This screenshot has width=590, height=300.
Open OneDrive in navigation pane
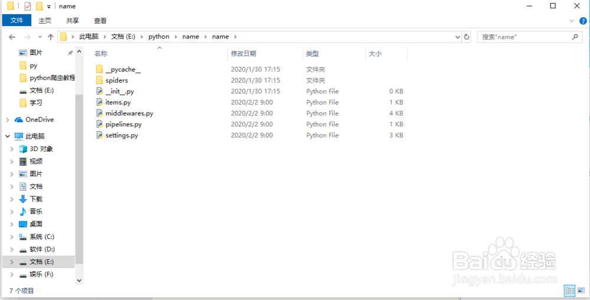coord(40,119)
